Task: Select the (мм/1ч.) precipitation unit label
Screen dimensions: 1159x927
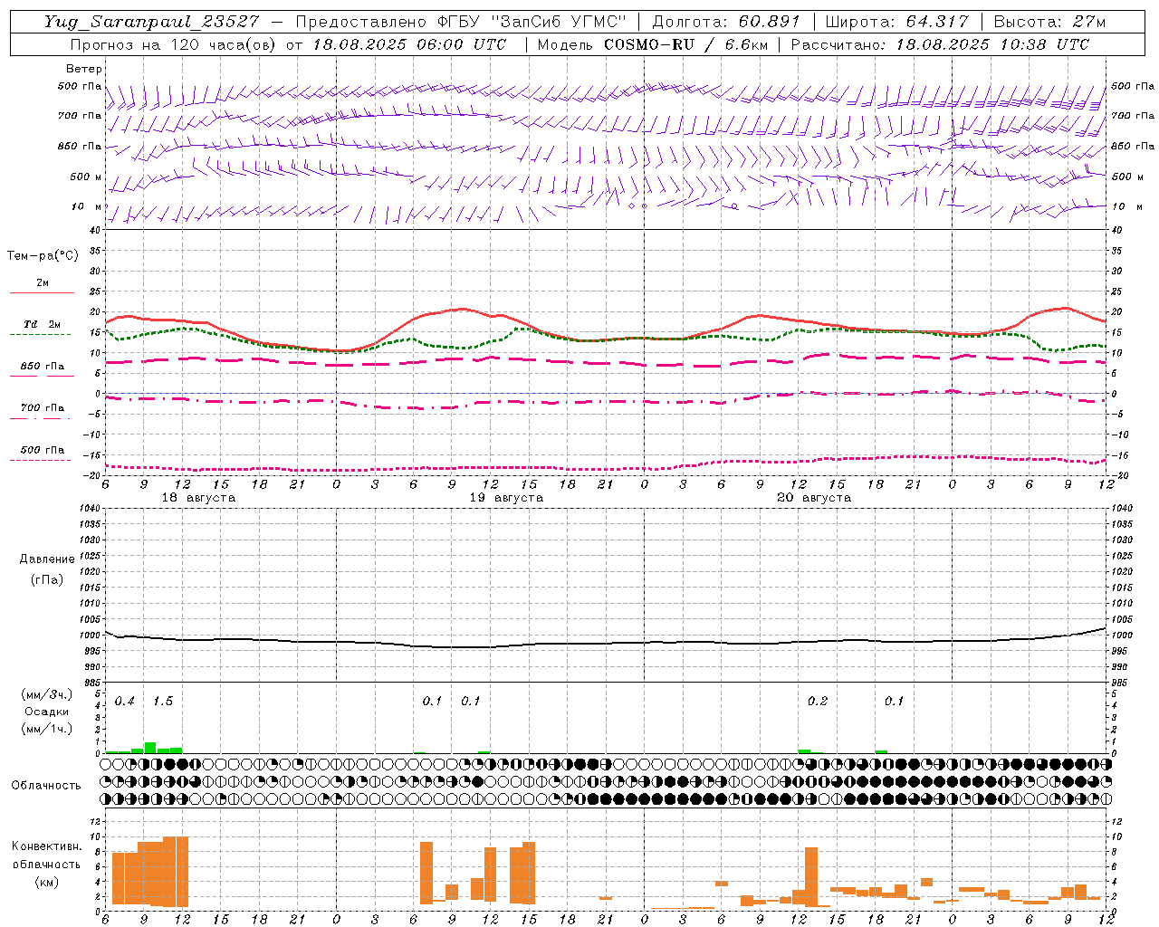Action: pos(47,729)
